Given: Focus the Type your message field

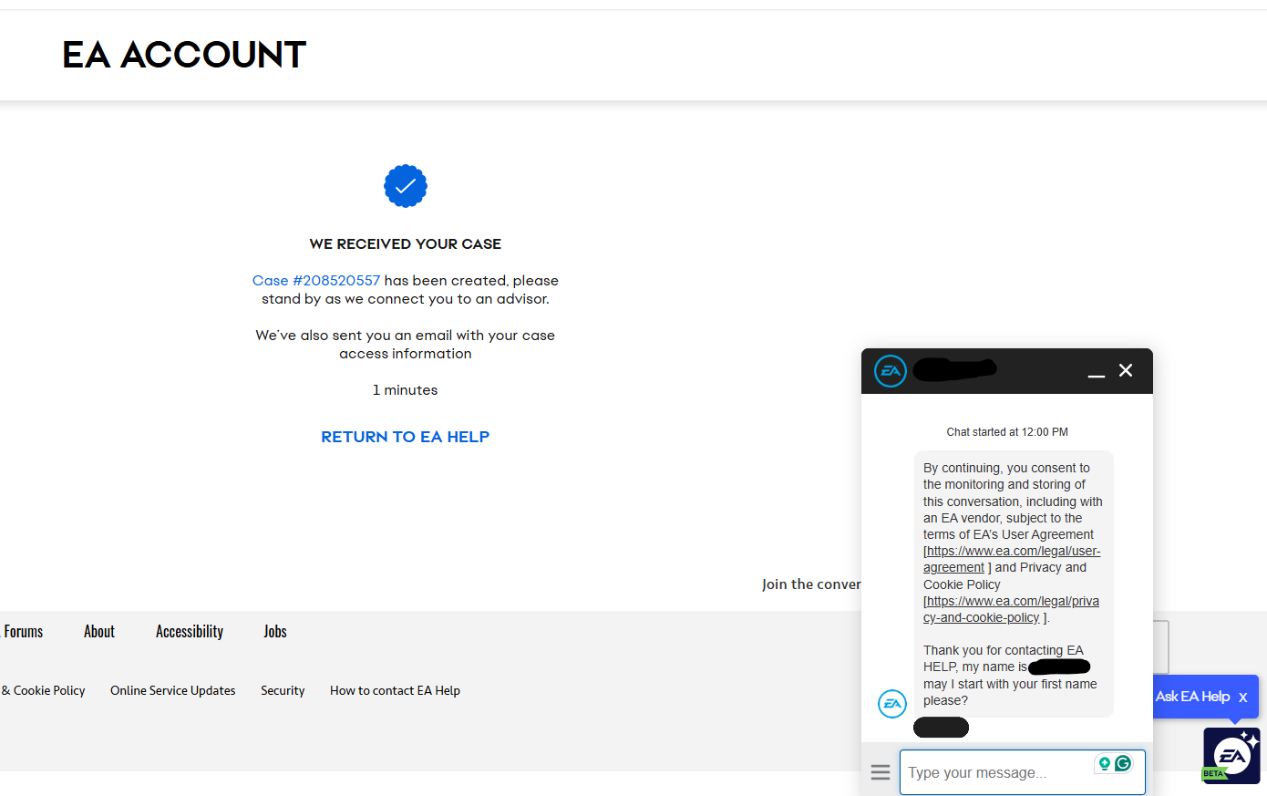Looking at the screenshot, I should [x=998, y=772].
